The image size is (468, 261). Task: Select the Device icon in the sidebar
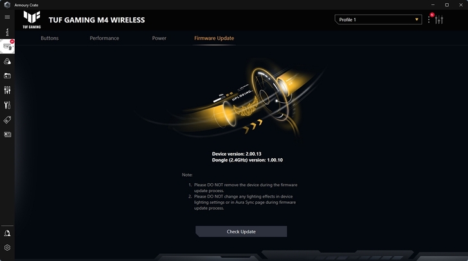pyautogui.click(x=7, y=46)
